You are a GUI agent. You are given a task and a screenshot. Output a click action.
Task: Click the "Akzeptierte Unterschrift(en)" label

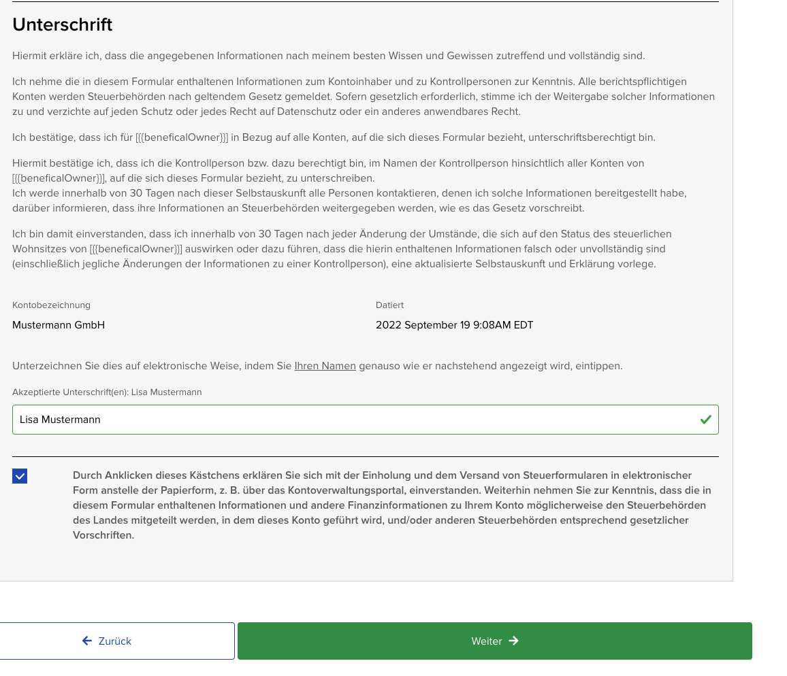[107, 392]
